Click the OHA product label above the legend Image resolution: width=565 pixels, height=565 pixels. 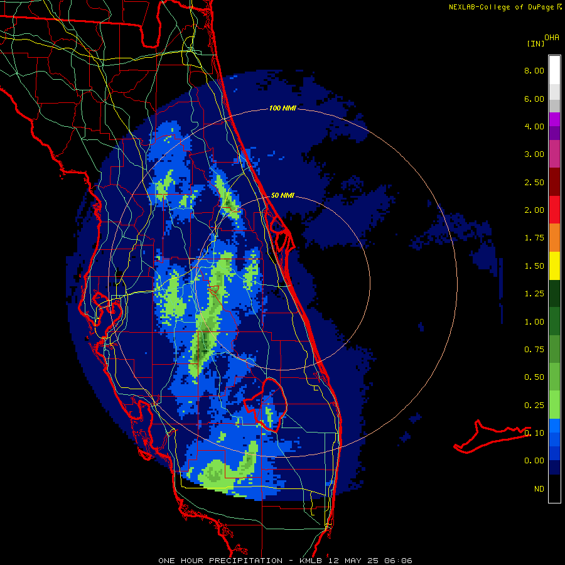point(552,38)
